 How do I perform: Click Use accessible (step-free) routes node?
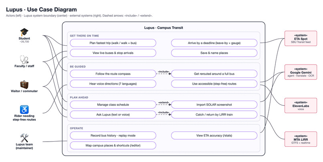click(214, 84)
